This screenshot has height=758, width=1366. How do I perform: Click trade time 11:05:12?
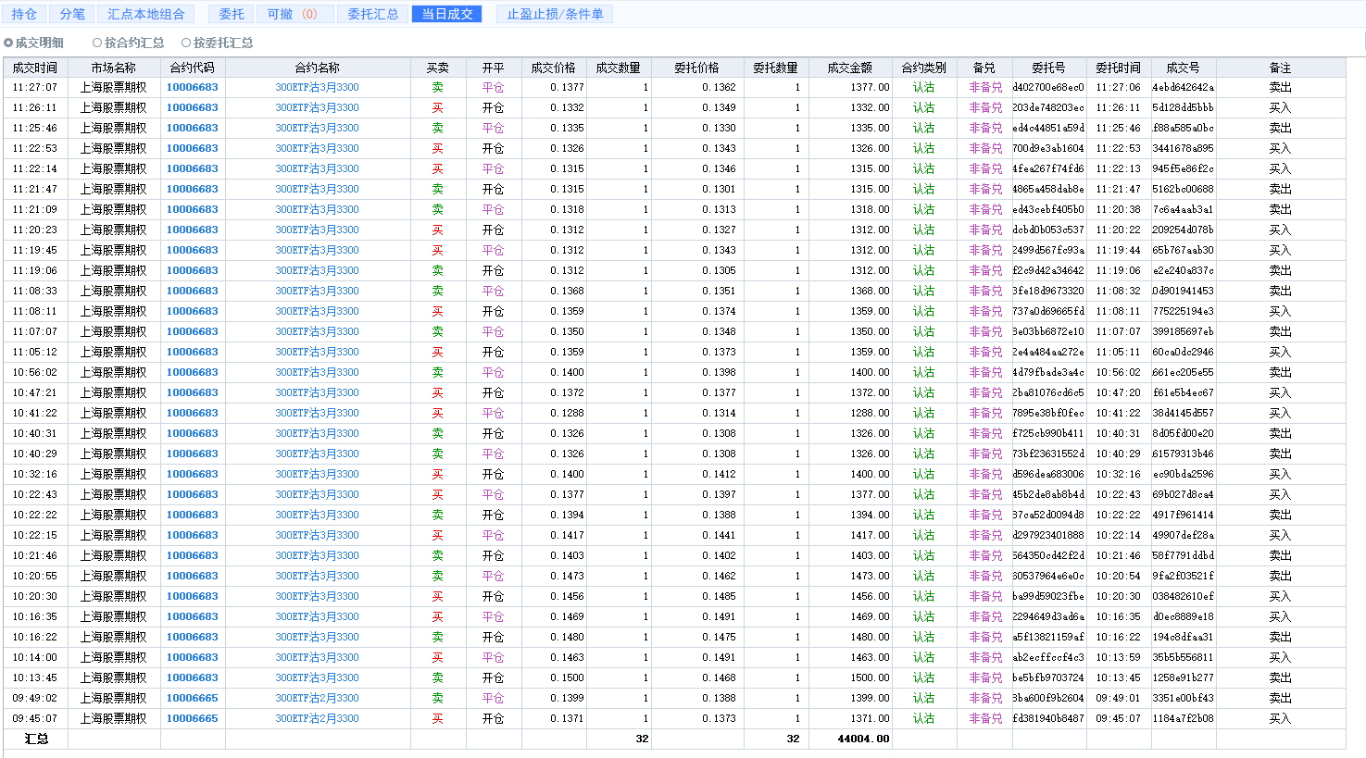point(35,352)
